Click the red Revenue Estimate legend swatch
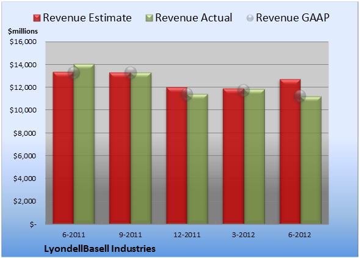359x258 pixels. pos(37,18)
